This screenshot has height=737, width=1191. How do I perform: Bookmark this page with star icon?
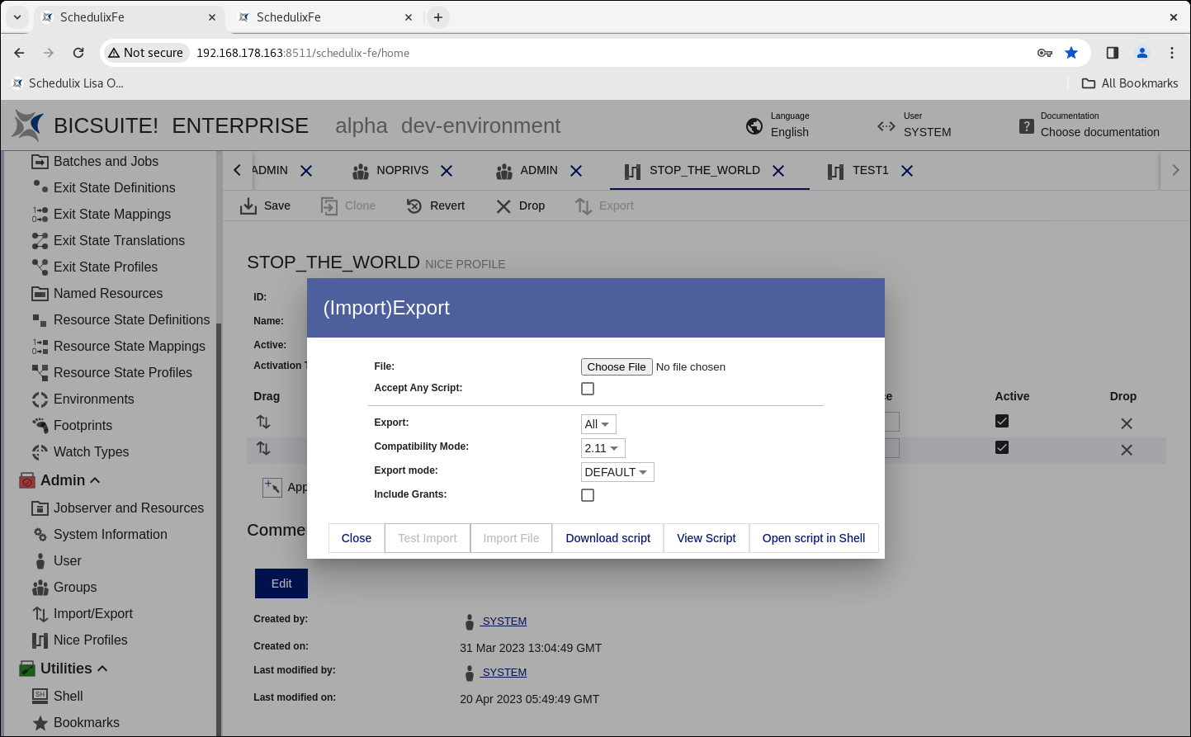pos(1071,53)
